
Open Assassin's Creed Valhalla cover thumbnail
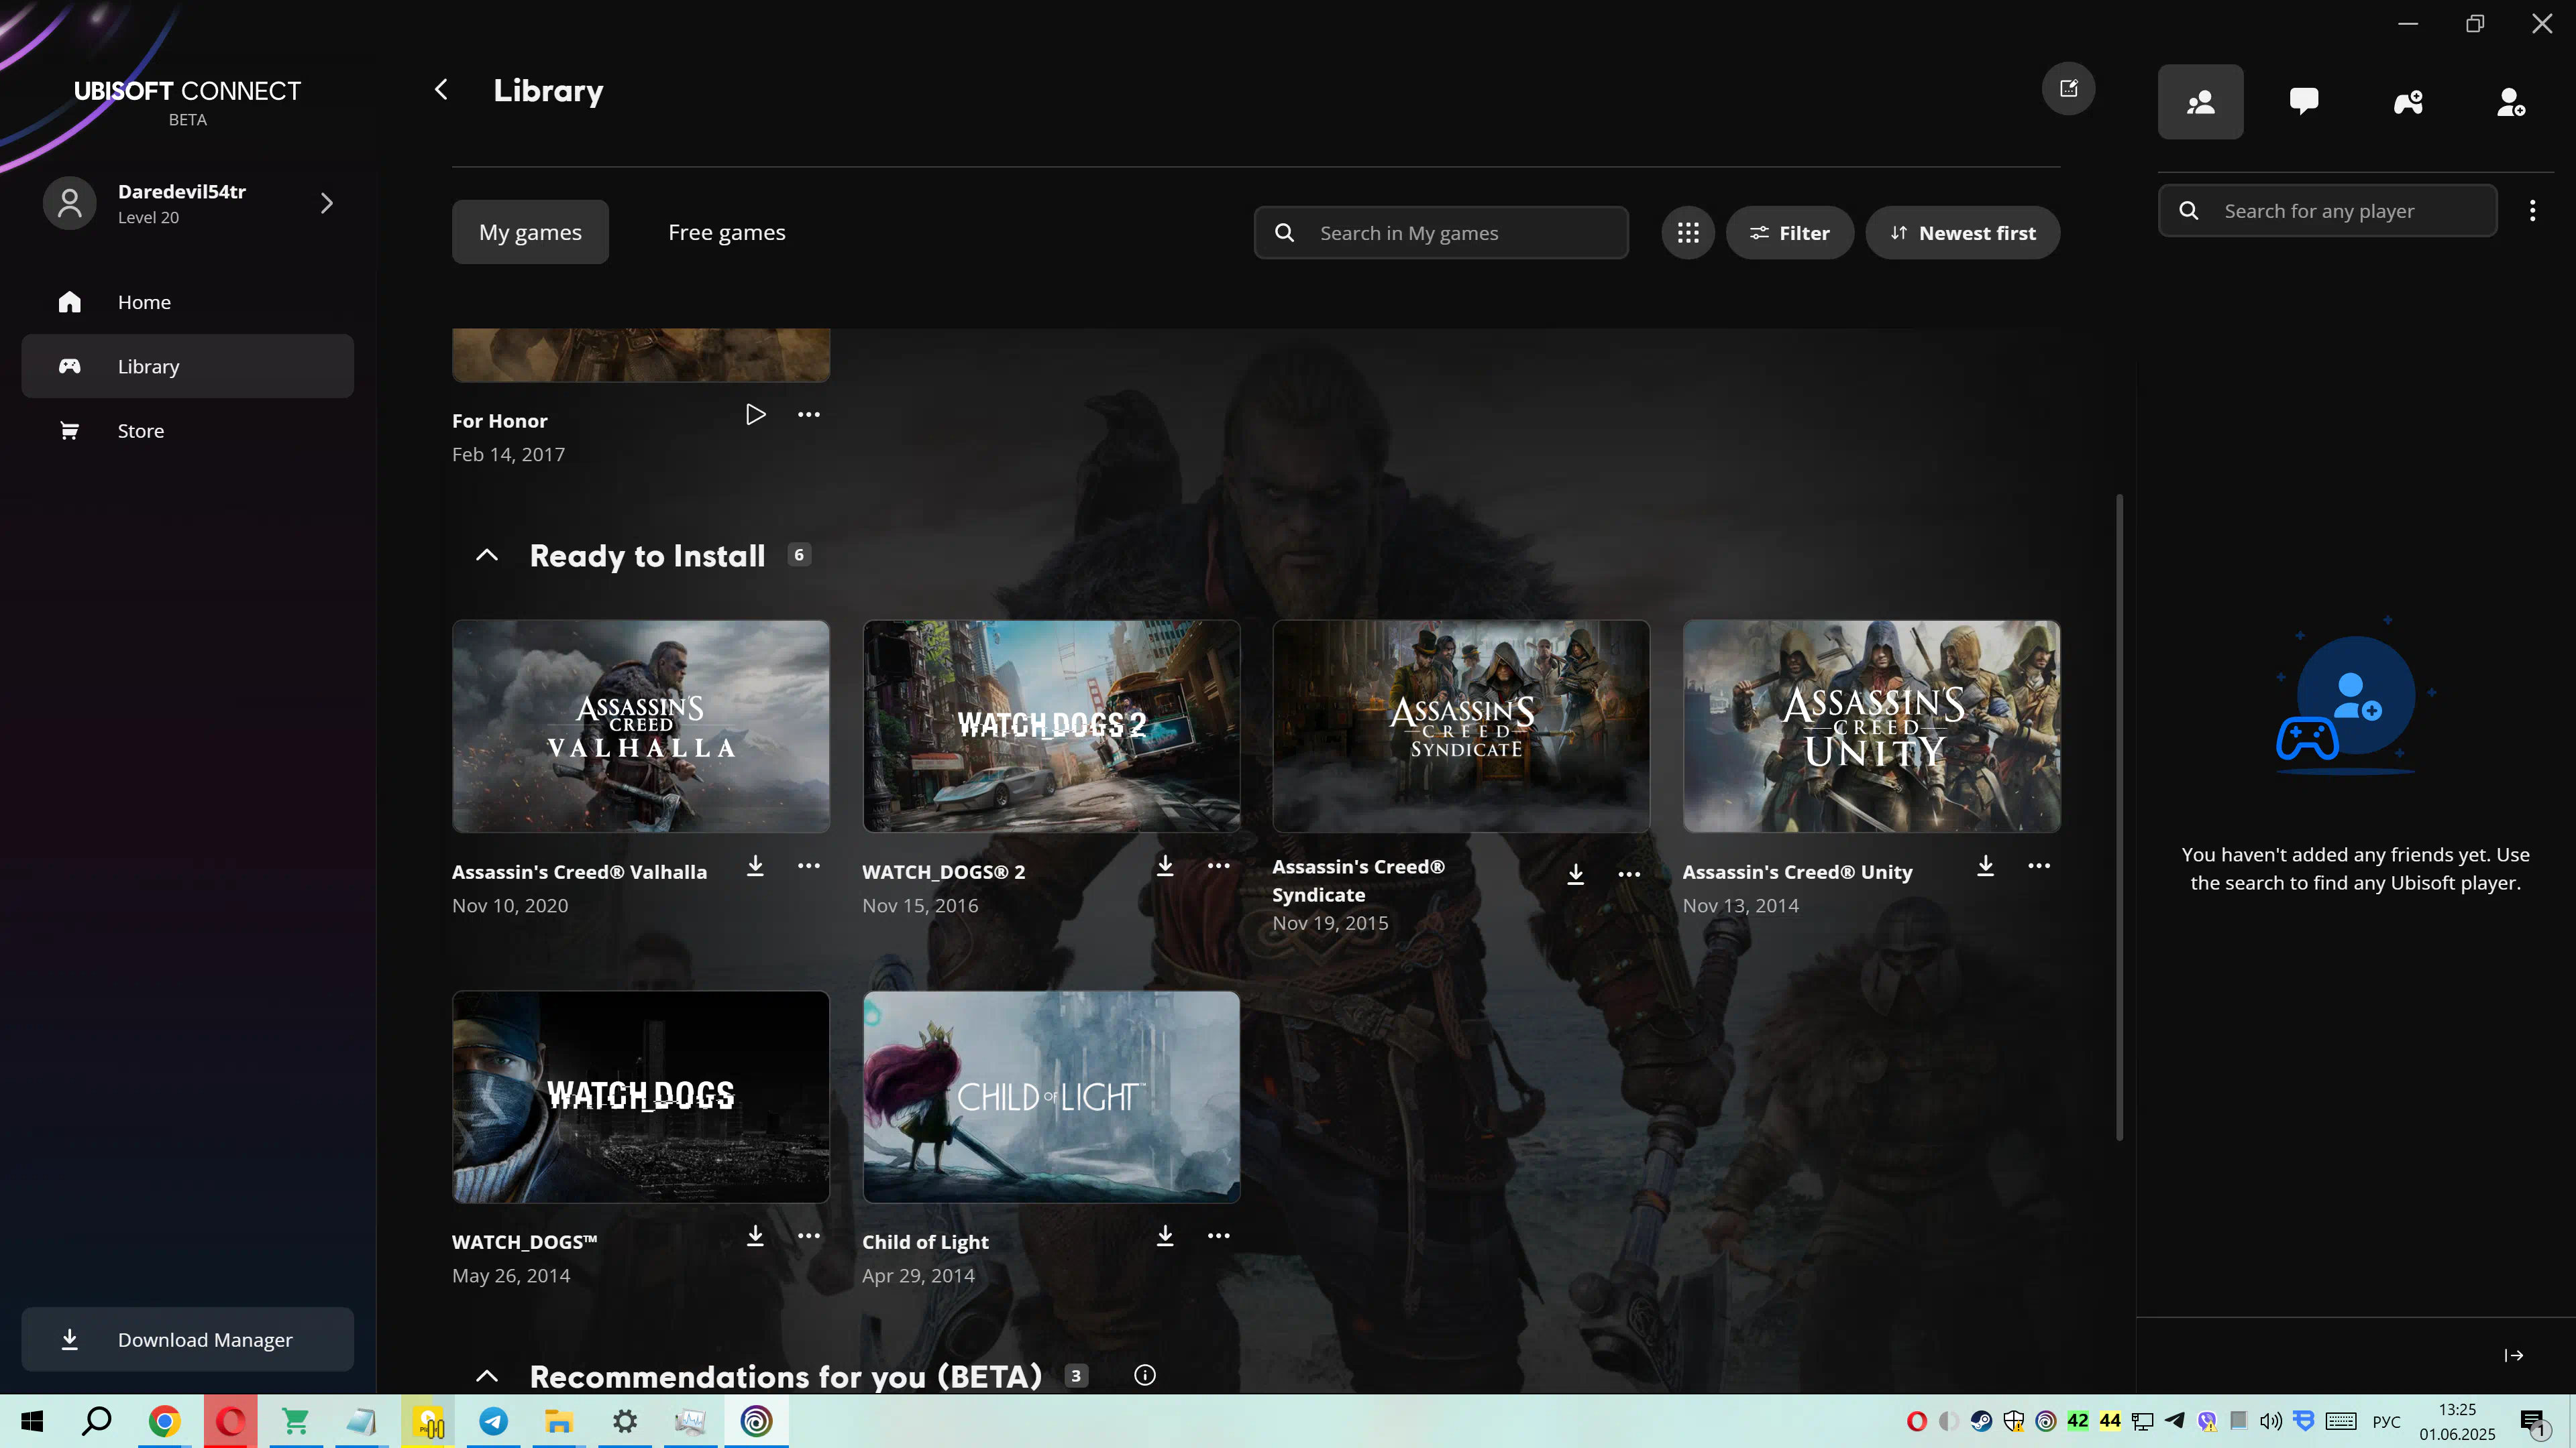tap(641, 727)
